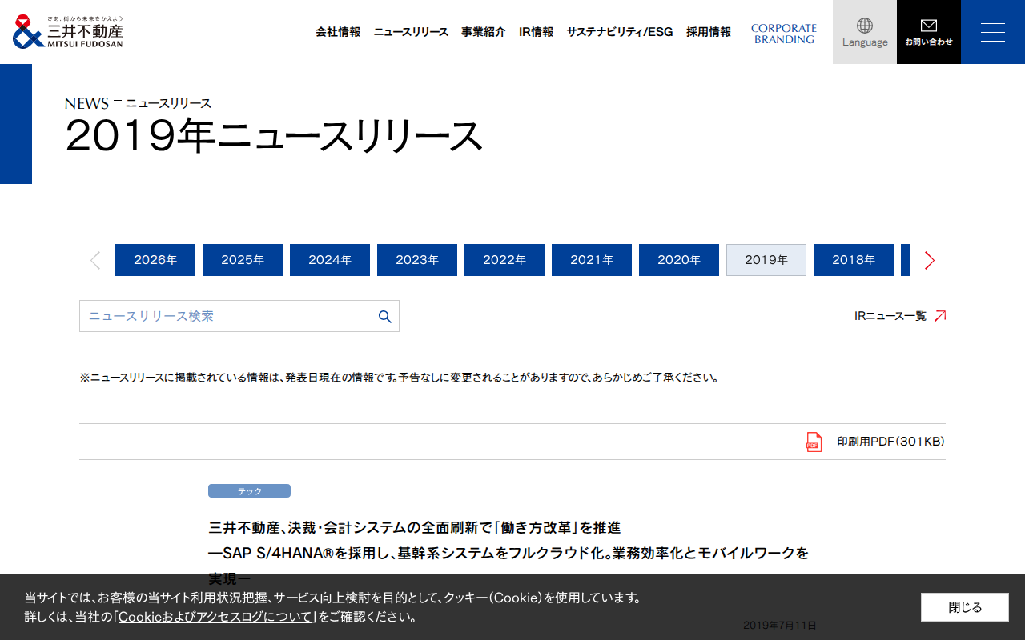1025x640 pixels.
Task: Open 採用情報 menu
Action: click(x=709, y=32)
